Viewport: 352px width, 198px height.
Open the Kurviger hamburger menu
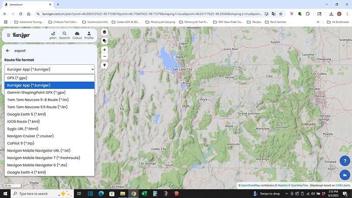pos(9,35)
